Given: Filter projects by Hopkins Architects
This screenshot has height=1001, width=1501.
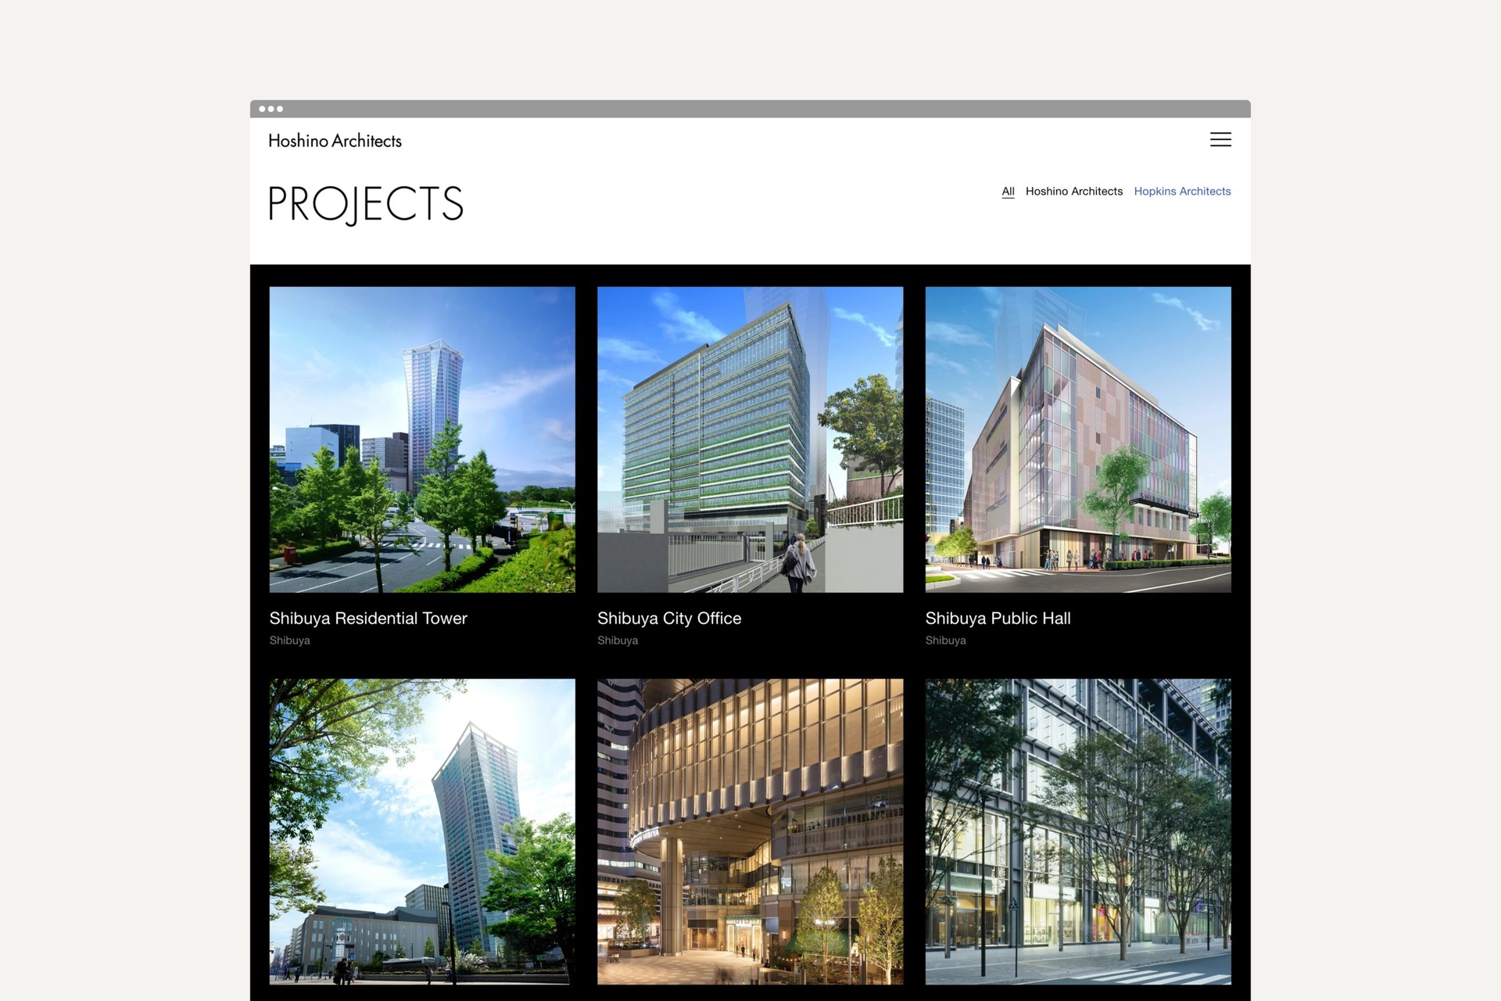Looking at the screenshot, I should pyautogui.click(x=1182, y=191).
